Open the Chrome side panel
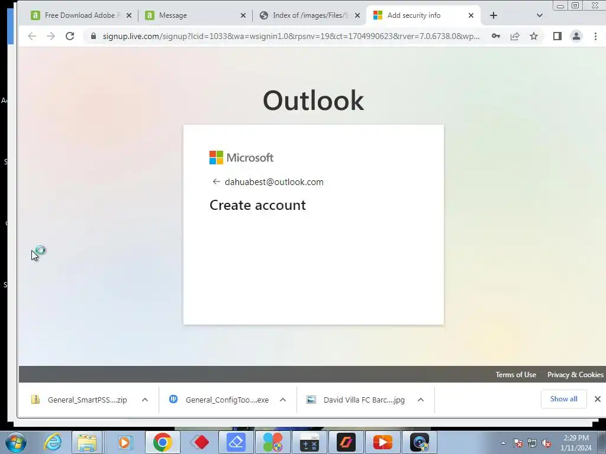Screen dimensions: 606x454 coord(557,36)
